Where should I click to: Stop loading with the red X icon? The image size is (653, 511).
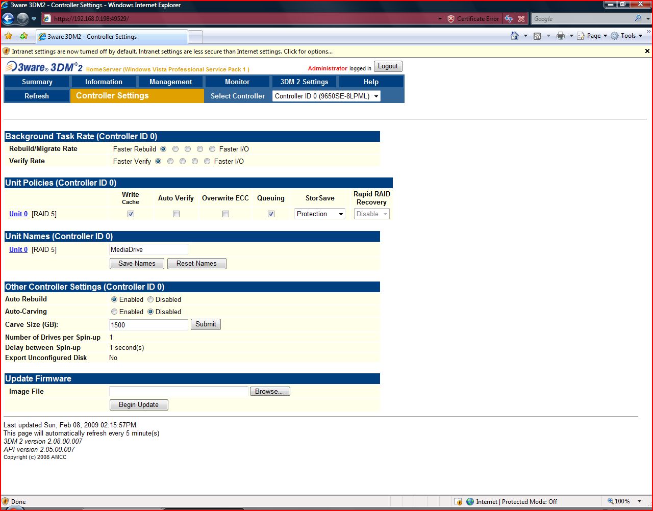coord(521,19)
